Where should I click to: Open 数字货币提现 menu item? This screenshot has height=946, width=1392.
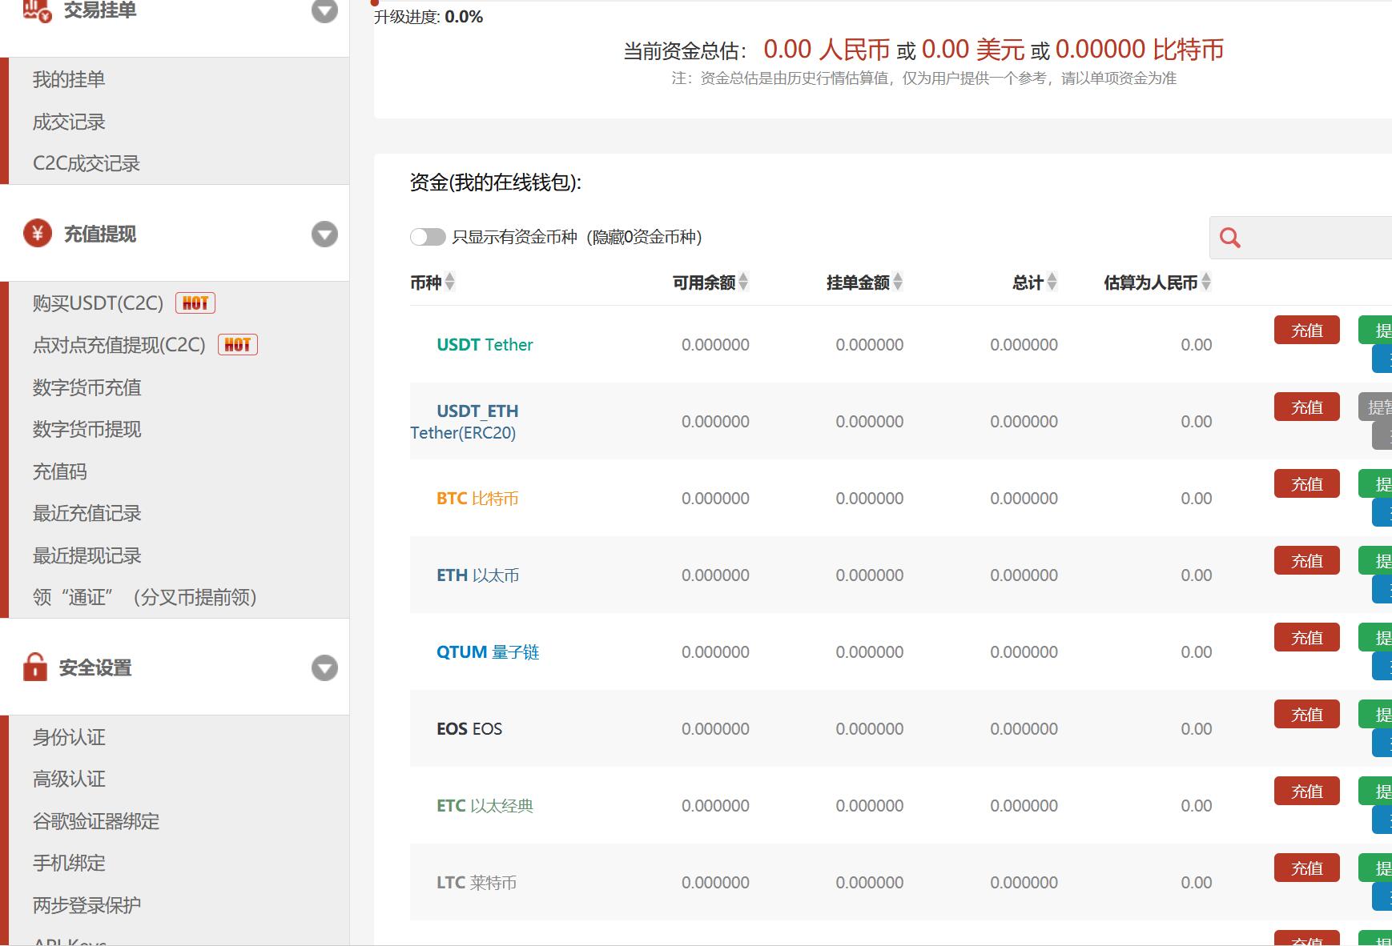(x=86, y=429)
